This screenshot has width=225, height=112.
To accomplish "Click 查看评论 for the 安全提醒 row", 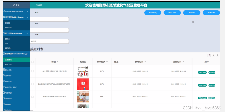I will click(x=212, y=73).
